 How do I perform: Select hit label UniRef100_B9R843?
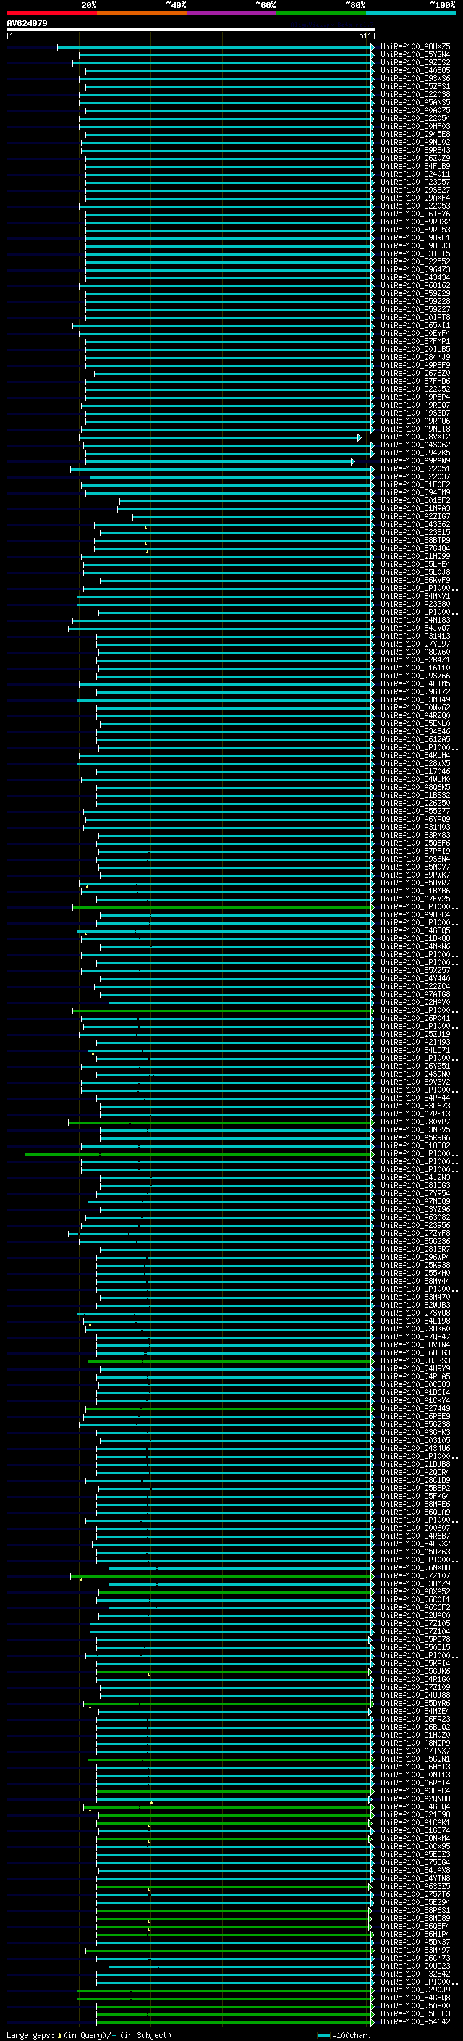(415, 150)
